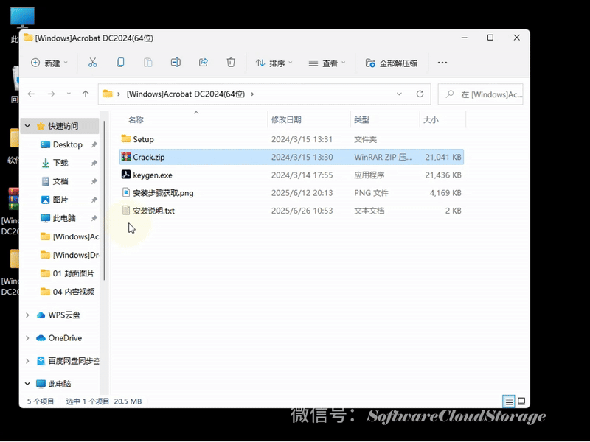
Task: Navigate up one folder level
Action: coord(85,94)
